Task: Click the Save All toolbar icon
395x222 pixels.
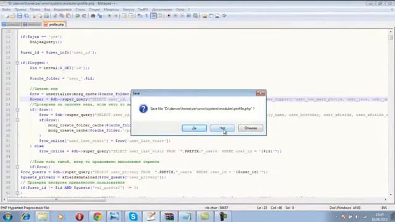Action: tap(26, 16)
